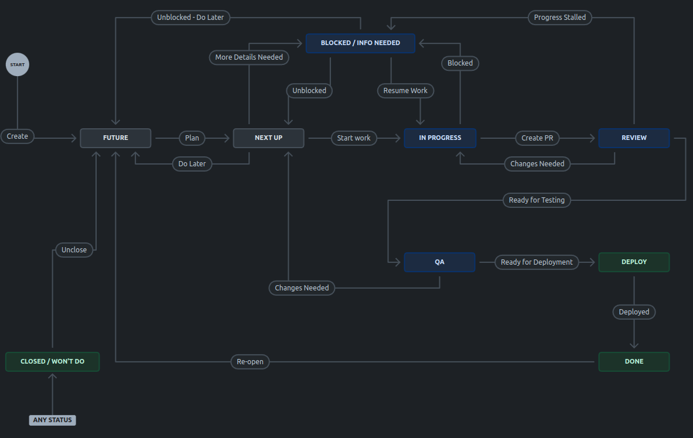Viewport: 693px width, 438px height.
Task: Click the START circle node
Action: click(17, 64)
